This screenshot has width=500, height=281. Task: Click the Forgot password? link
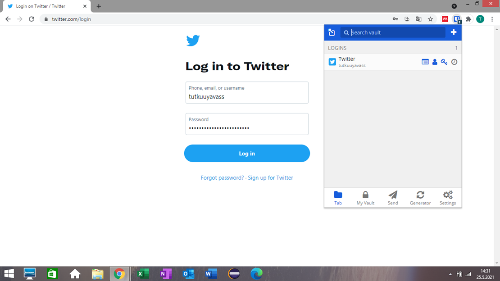[222, 178]
